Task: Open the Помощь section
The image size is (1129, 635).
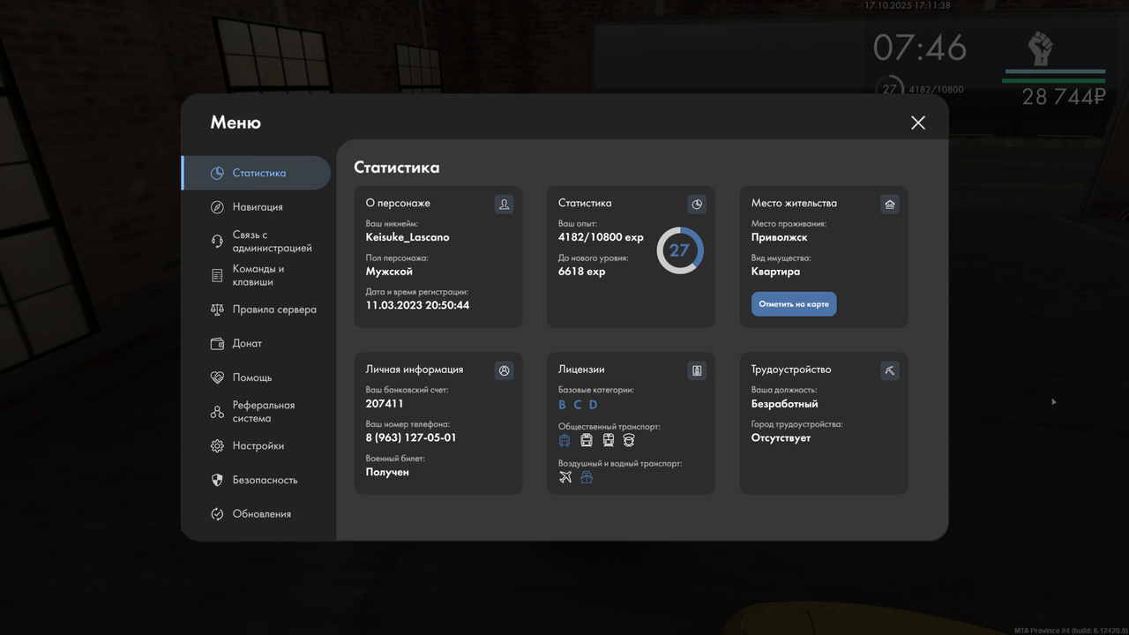Action: [256, 377]
